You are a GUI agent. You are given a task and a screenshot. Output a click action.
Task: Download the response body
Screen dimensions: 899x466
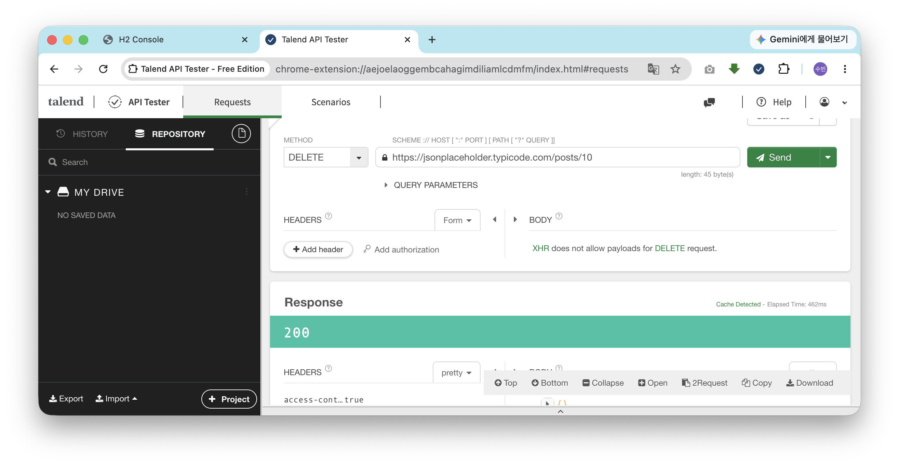click(809, 383)
